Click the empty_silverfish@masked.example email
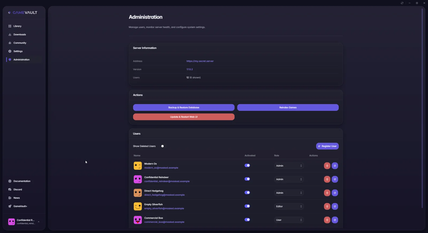The height and width of the screenshot is (233, 428). pos(164,208)
